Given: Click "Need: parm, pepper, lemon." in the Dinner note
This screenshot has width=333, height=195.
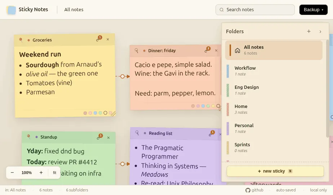Looking at the screenshot, I should pyautogui.click(x=175, y=93).
